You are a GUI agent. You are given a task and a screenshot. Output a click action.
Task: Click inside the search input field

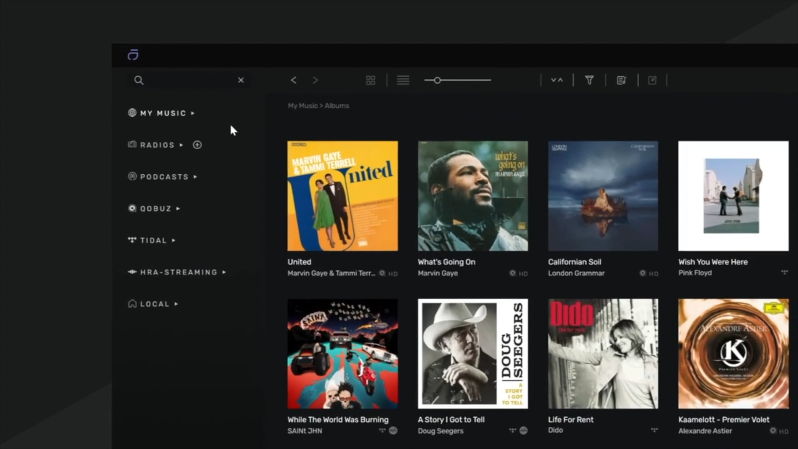pos(190,80)
